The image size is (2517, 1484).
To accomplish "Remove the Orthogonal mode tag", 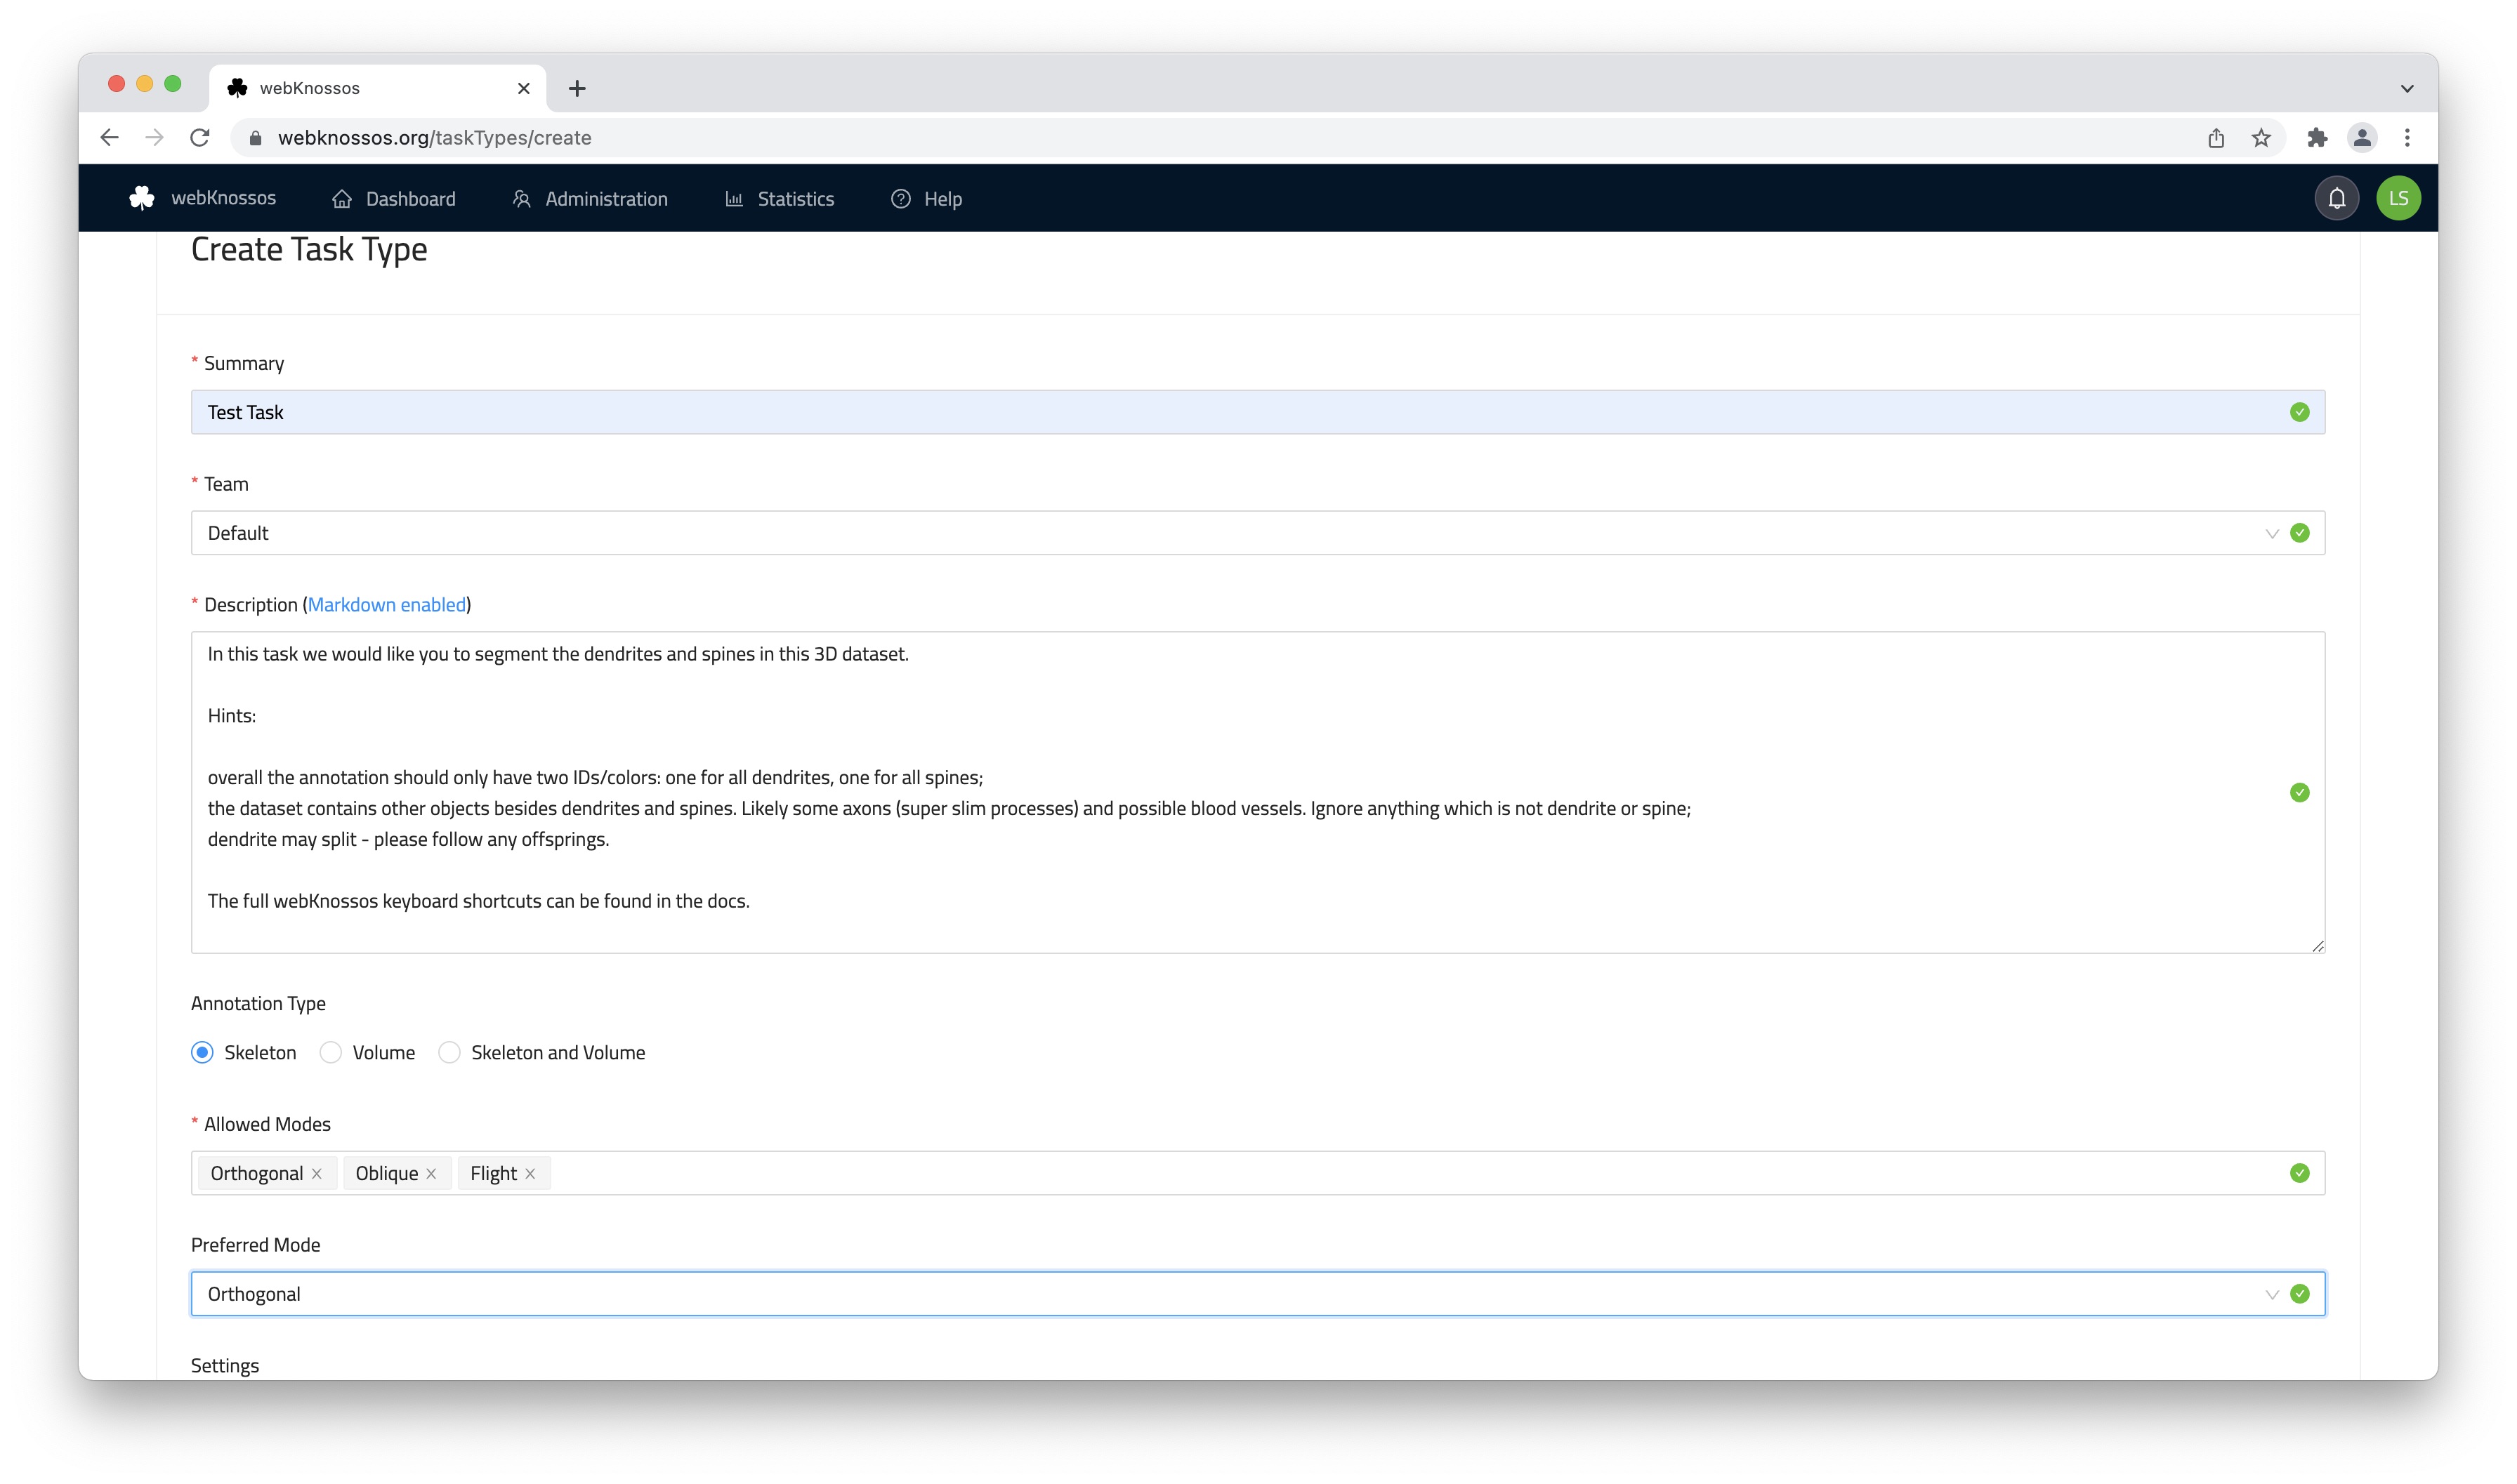I will coord(317,1174).
